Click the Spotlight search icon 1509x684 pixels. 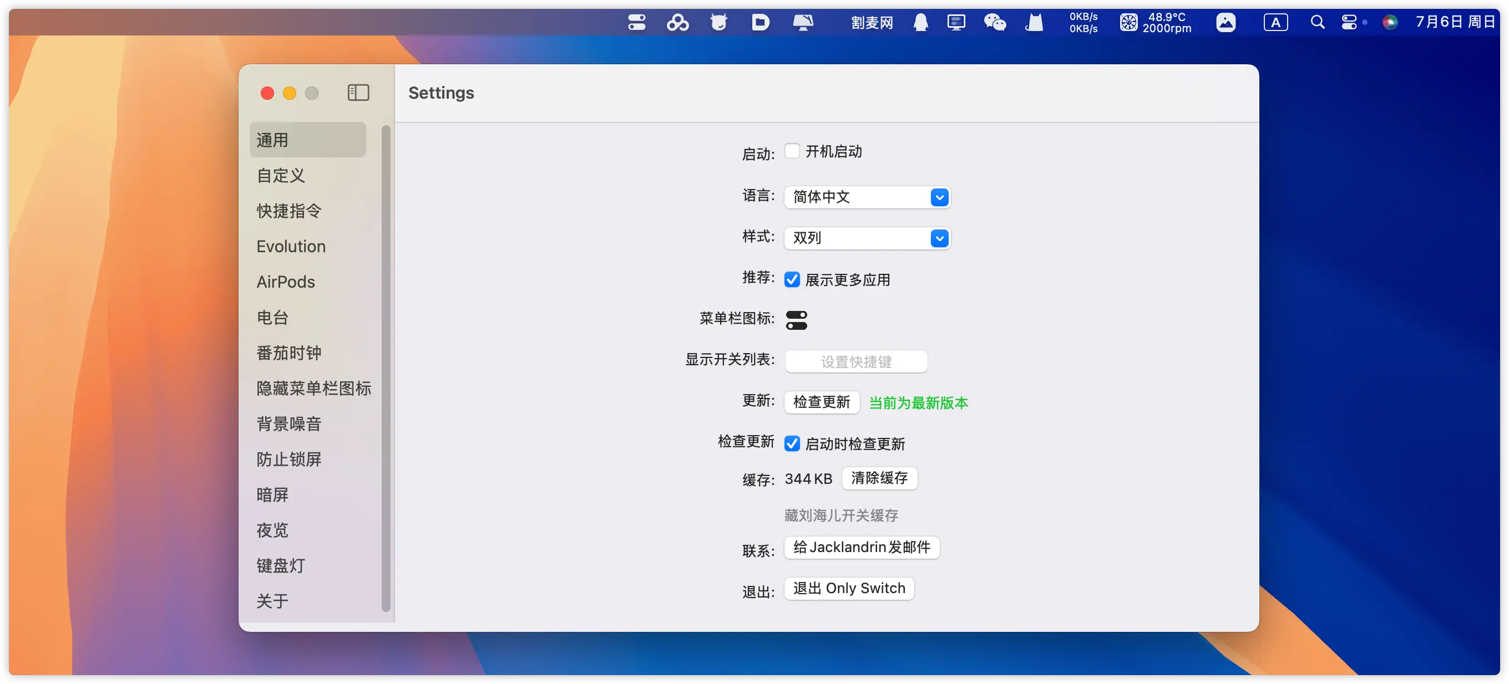pyautogui.click(x=1317, y=23)
